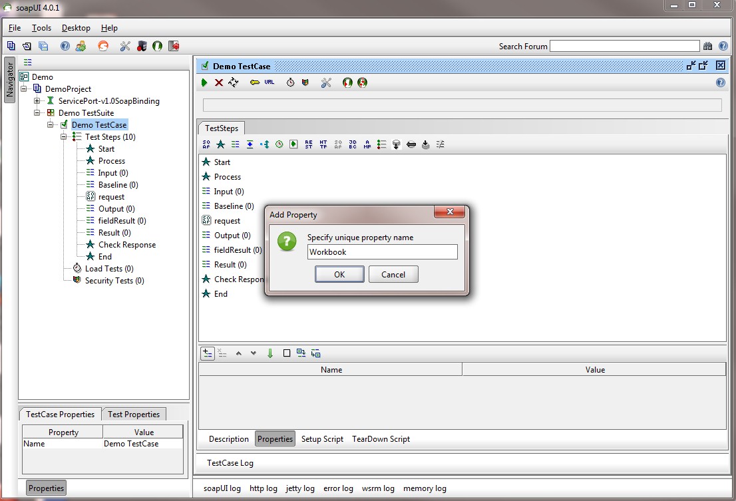This screenshot has width=736, height=501.
Task: Select fieldResult (0) in TestSteps list
Action: (238, 250)
